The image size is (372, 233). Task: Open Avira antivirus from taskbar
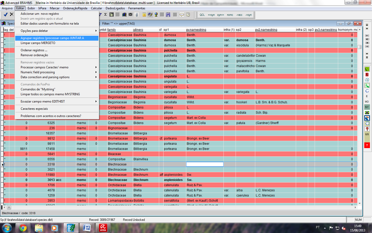(103, 228)
